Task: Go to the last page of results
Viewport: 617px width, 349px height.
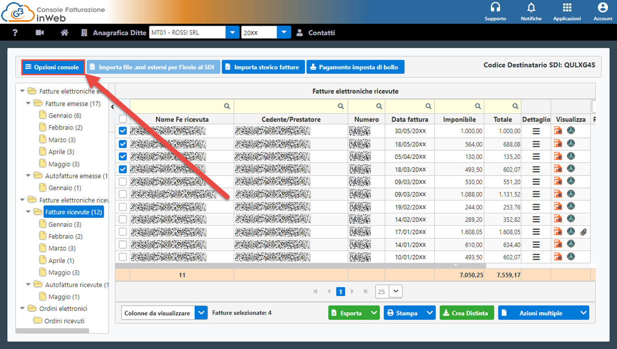Action: [365, 292]
